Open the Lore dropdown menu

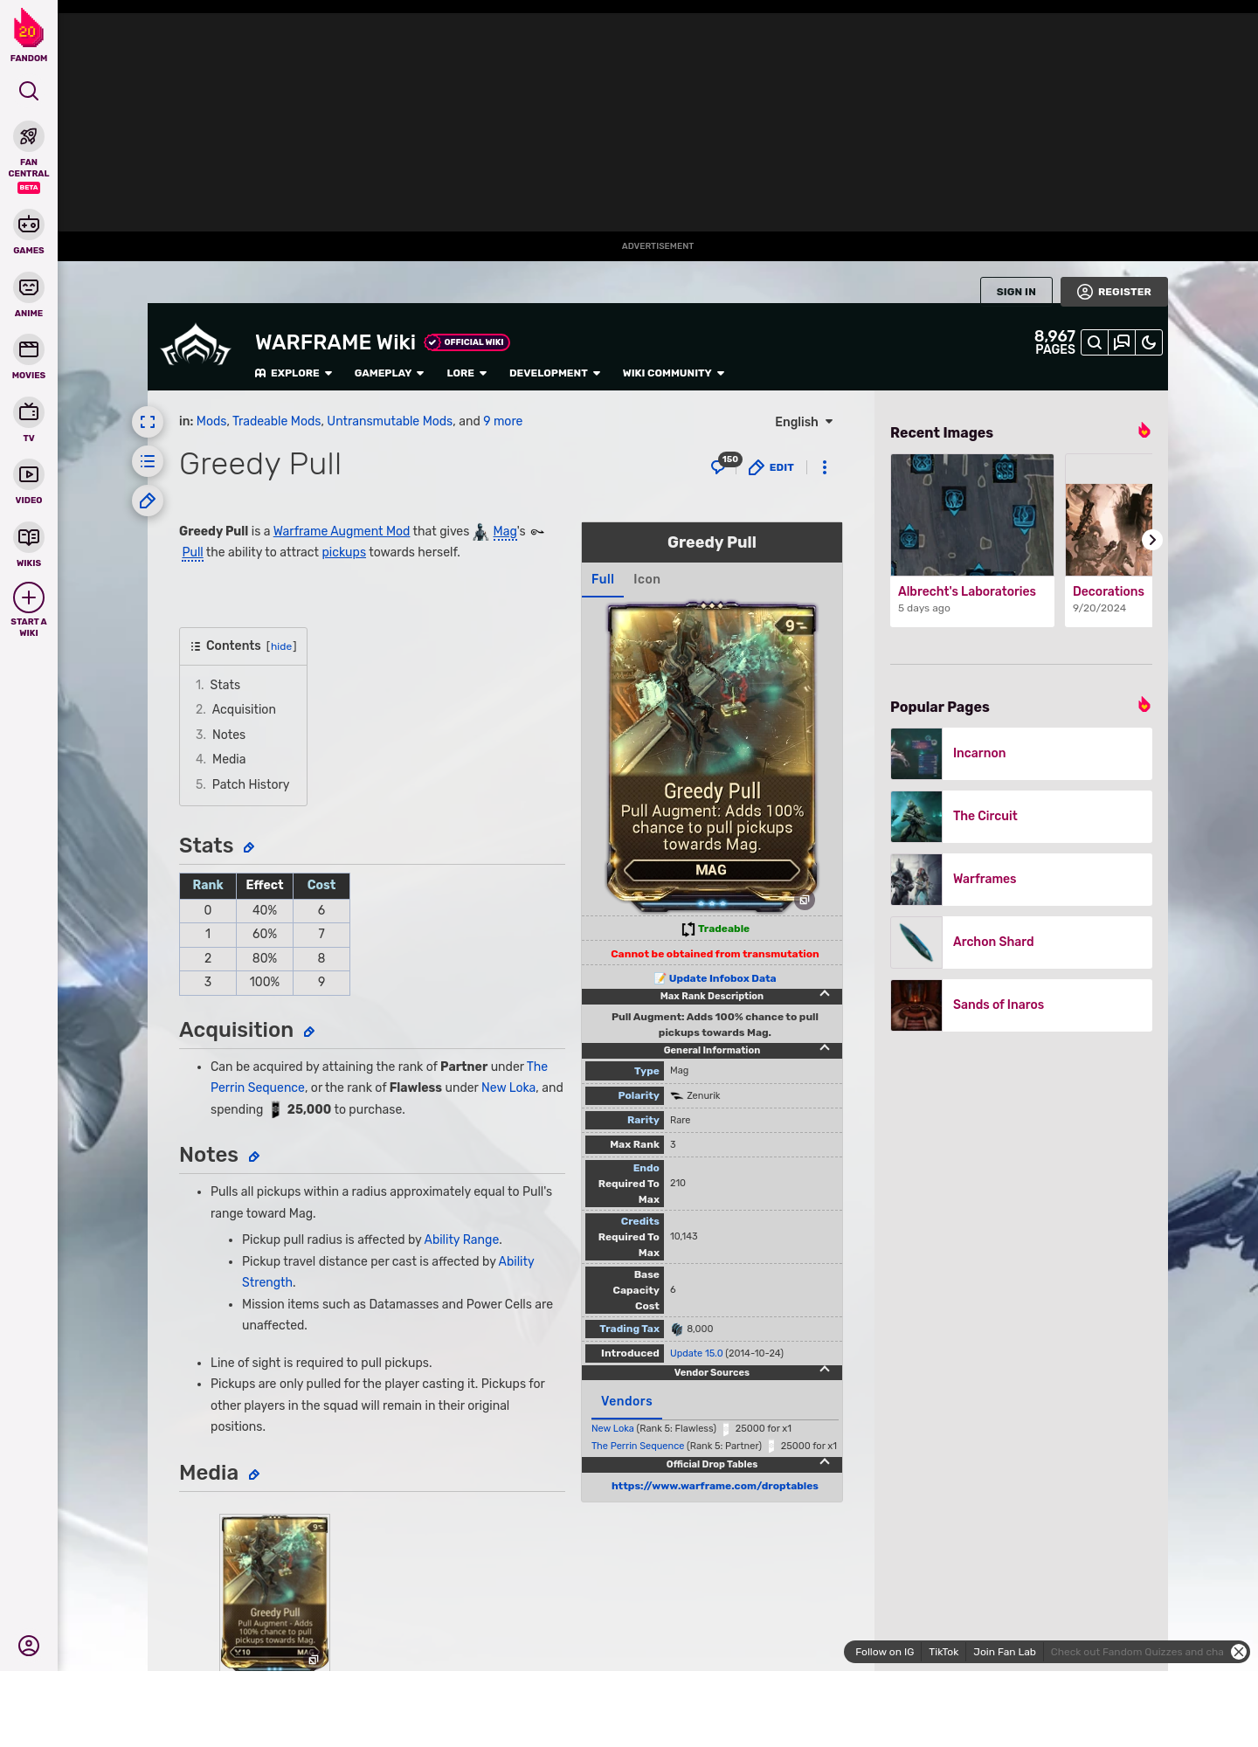coord(467,373)
